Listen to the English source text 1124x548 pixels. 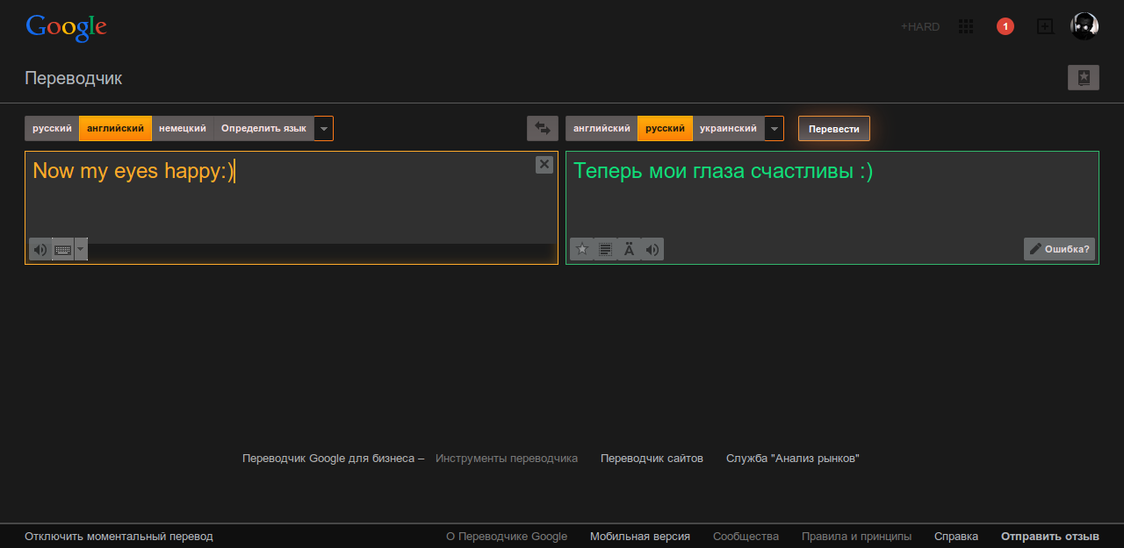click(x=40, y=249)
